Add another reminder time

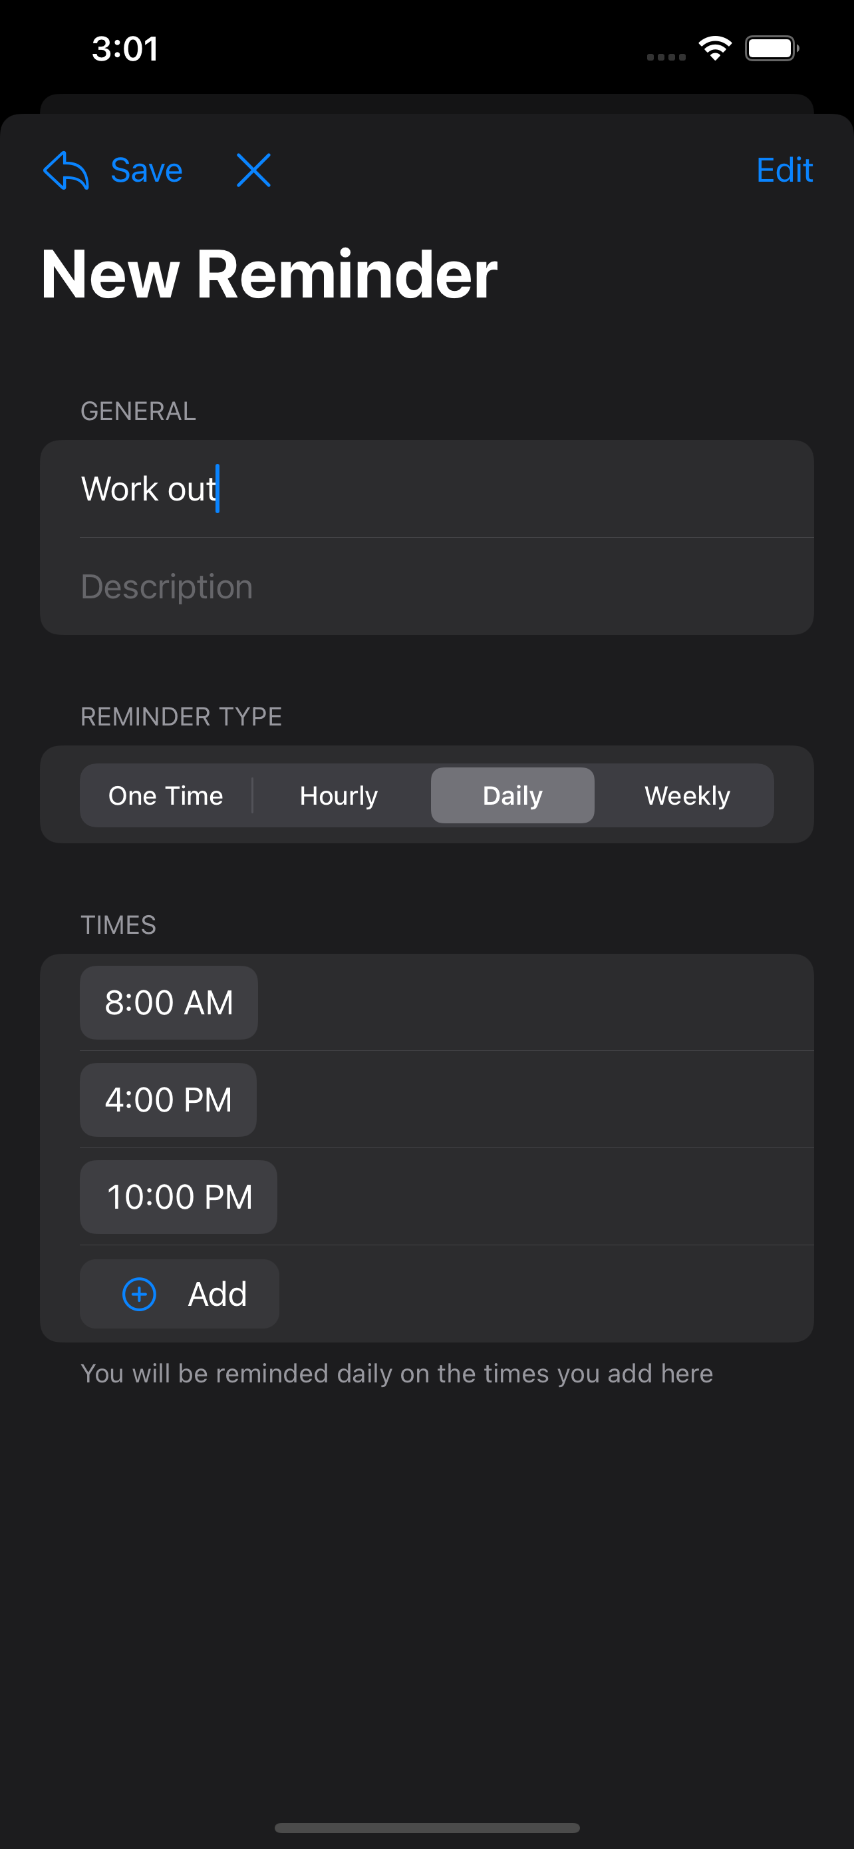click(x=180, y=1294)
